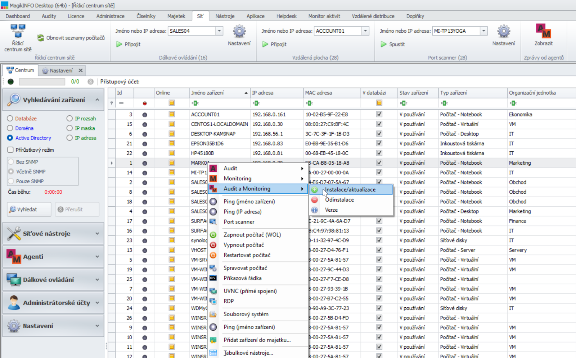The width and height of the screenshot is (576, 358).
Task: Sort by IP adresa column header
Action: 276,93
